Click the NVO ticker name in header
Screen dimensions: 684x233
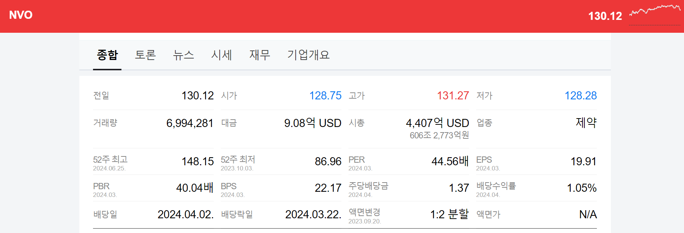(21, 15)
